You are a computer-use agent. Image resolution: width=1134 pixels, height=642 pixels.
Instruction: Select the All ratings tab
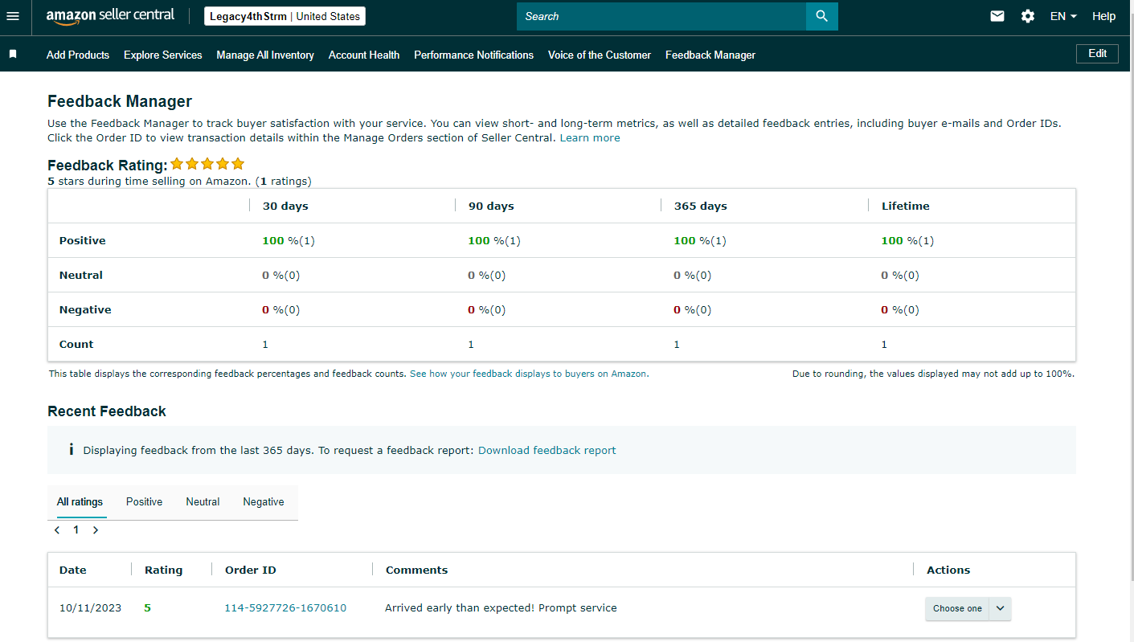tap(80, 501)
